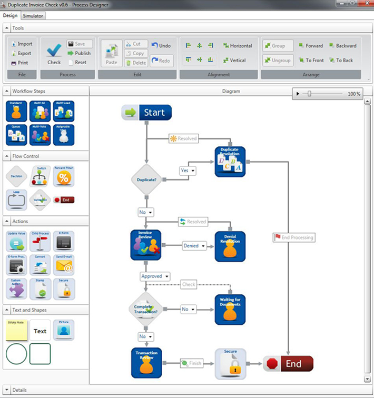Select the circle shape
The height and width of the screenshot is (398, 374).
coord(16,354)
